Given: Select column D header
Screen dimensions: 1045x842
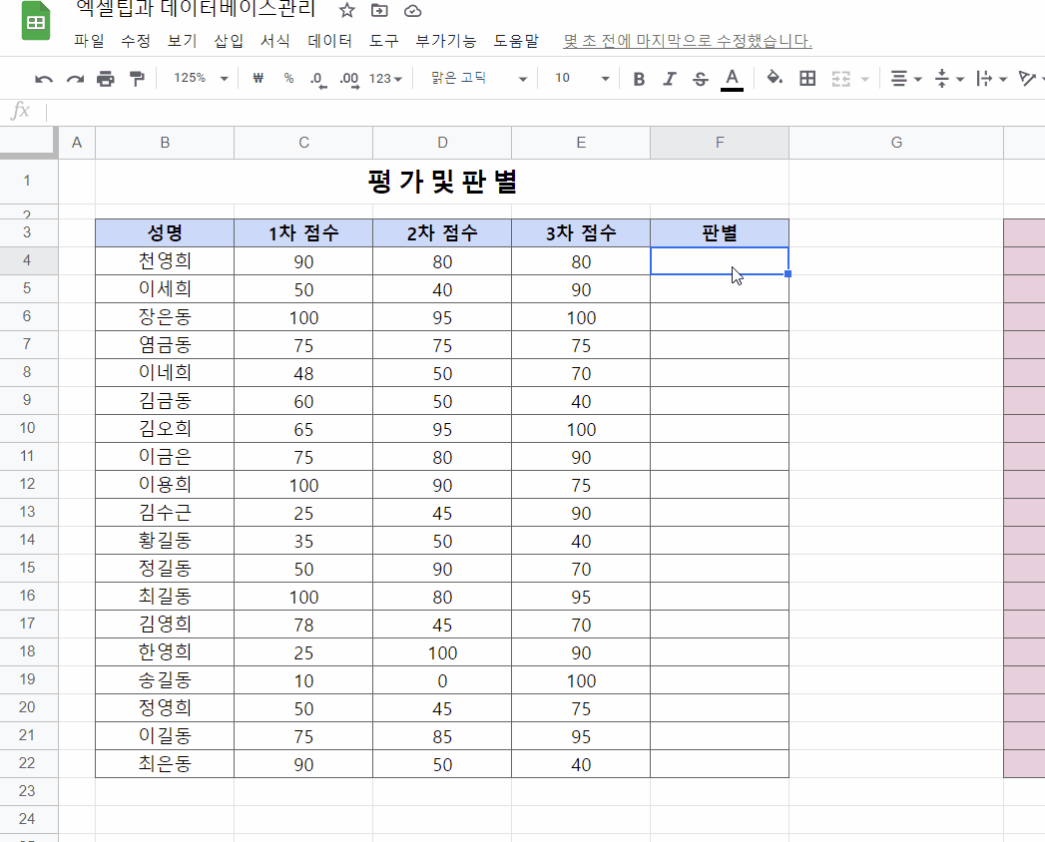Looking at the screenshot, I should coord(442,143).
